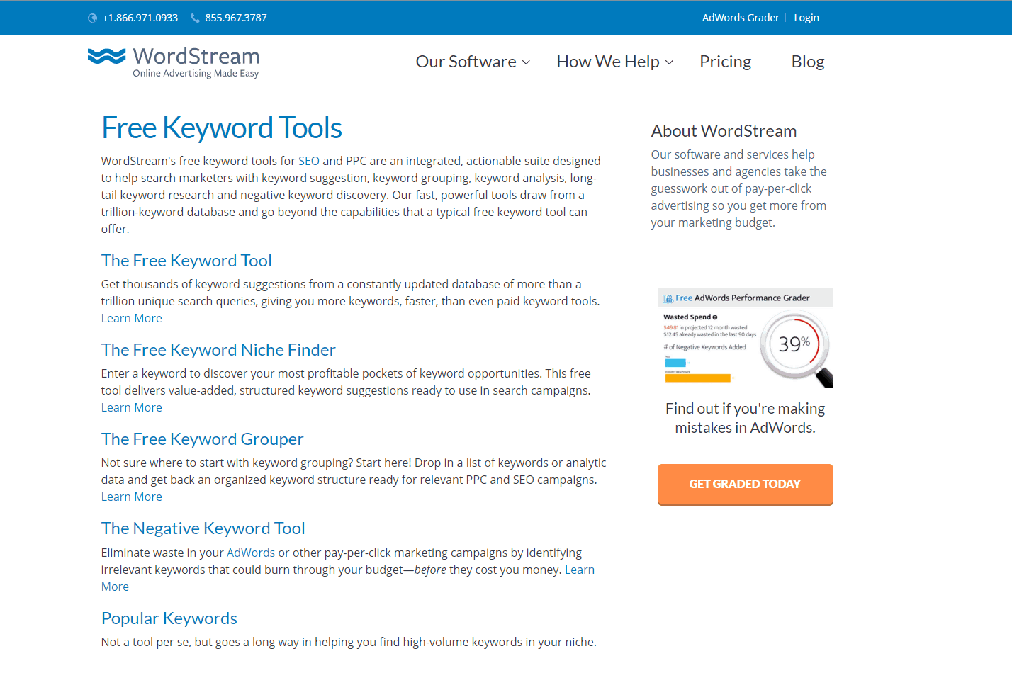Click the Performance Grader chart icon
The image size is (1012, 673).
pos(668,298)
